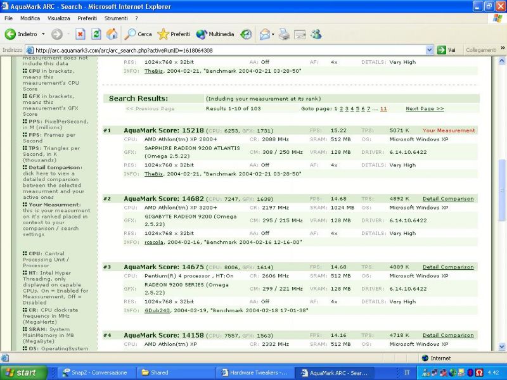This screenshot has width=507, height=380.
Task: Click the greyed-out Forward arrow button
Action: pos(57,34)
